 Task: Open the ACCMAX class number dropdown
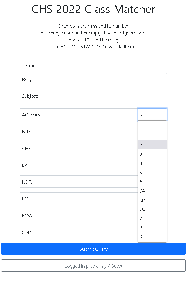pyautogui.click(x=153, y=114)
